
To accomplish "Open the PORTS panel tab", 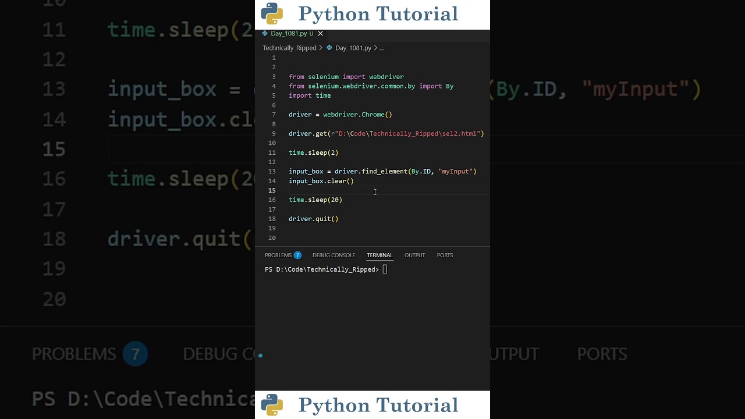I will tap(445, 255).
